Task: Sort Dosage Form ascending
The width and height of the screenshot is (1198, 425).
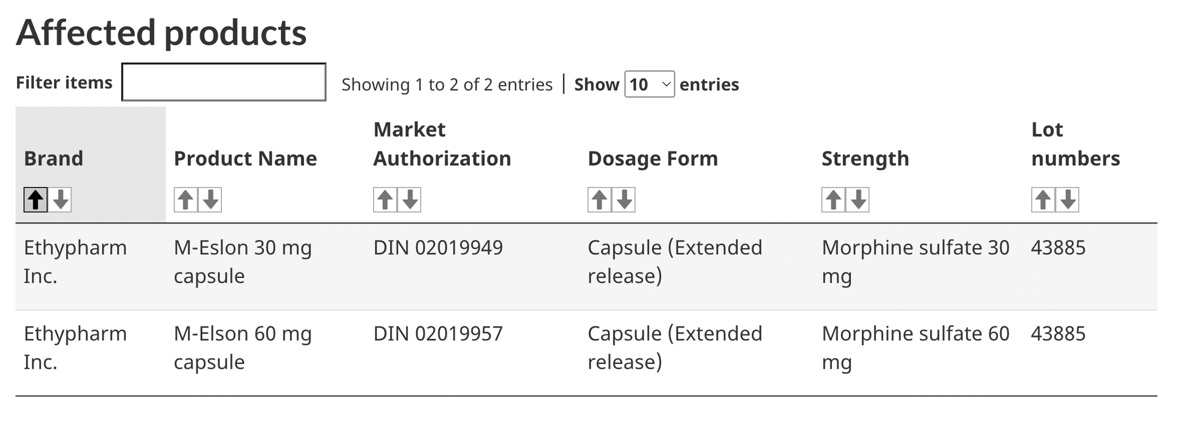Action: tap(599, 200)
